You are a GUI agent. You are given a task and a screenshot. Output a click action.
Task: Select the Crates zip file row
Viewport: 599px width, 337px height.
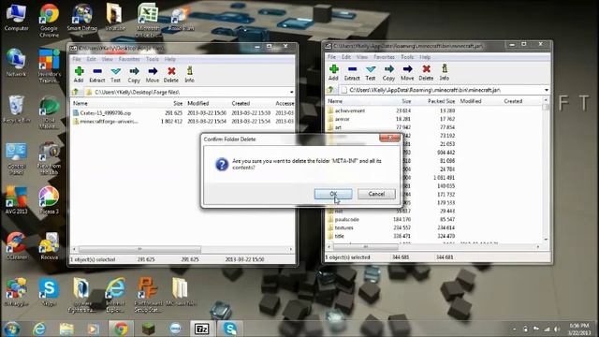point(183,113)
